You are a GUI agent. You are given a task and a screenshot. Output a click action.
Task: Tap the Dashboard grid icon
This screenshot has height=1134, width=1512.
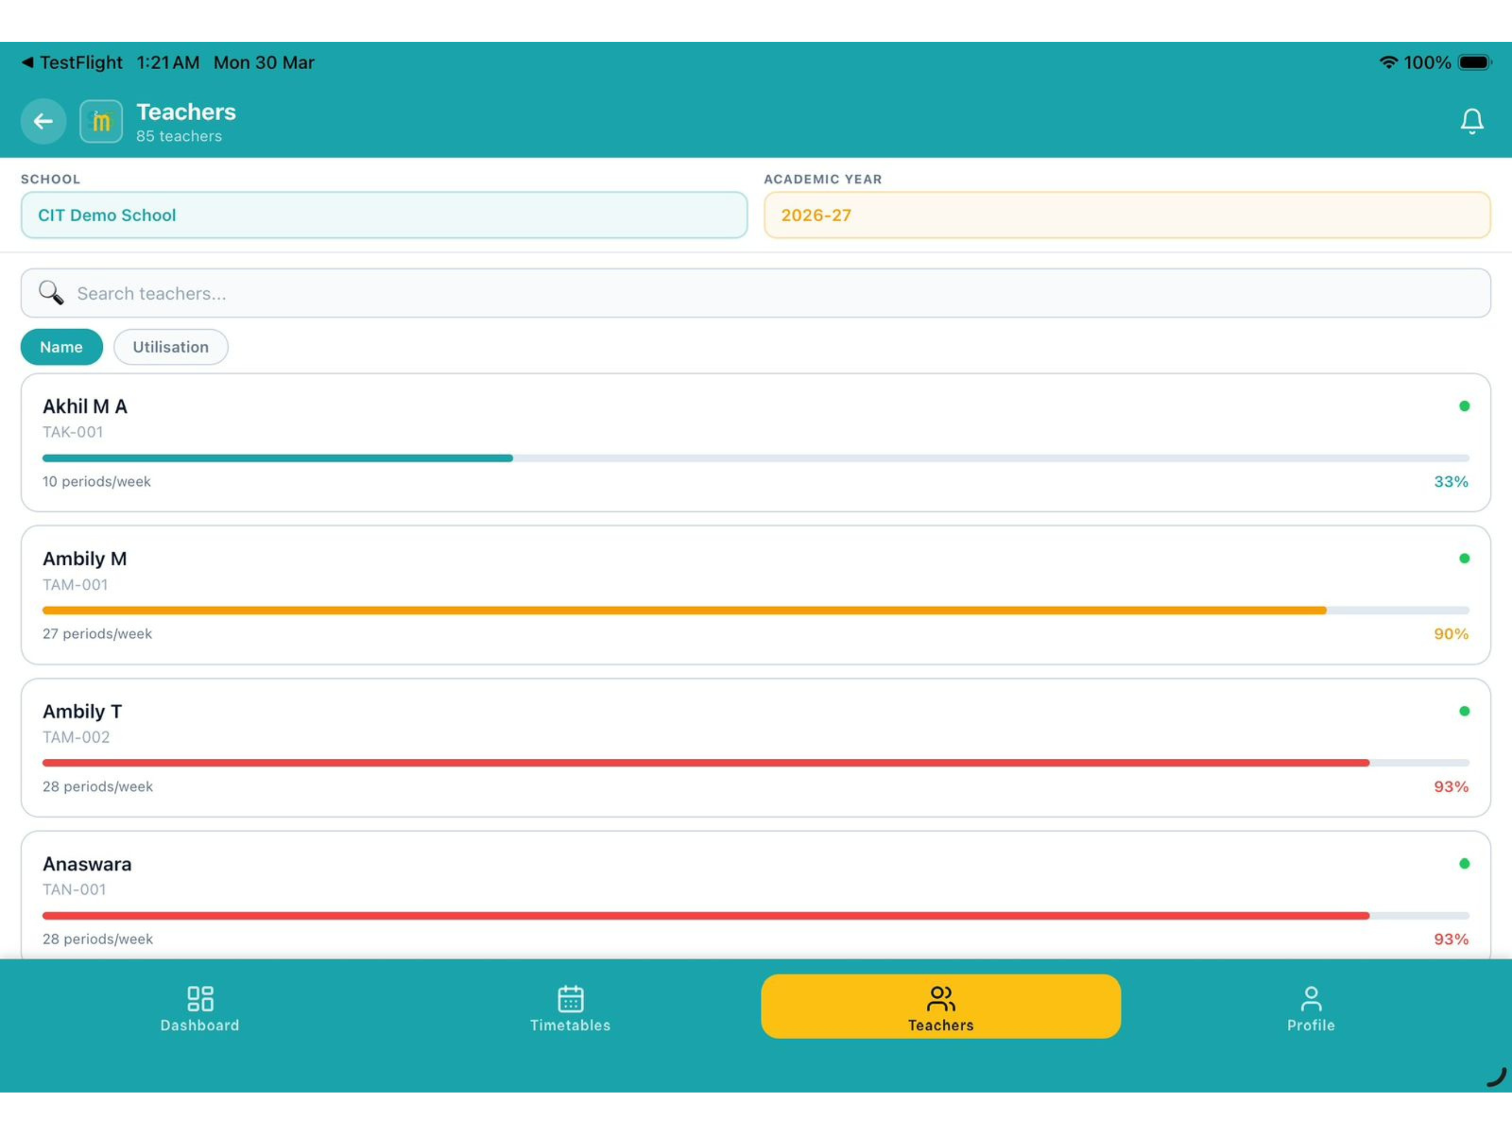tap(201, 998)
